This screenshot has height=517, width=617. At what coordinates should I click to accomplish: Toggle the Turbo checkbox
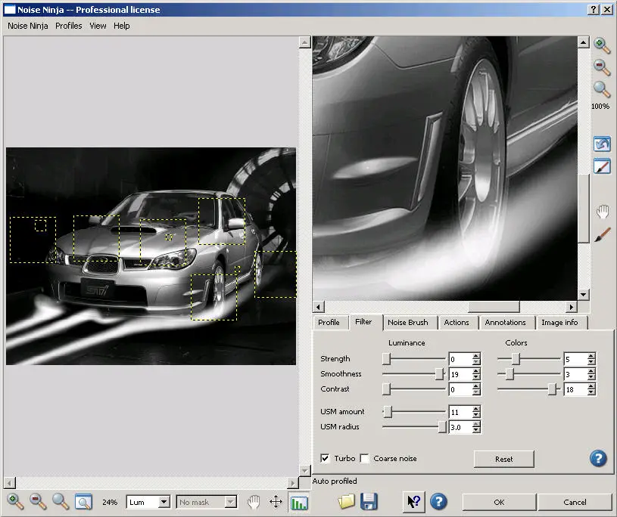(325, 459)
